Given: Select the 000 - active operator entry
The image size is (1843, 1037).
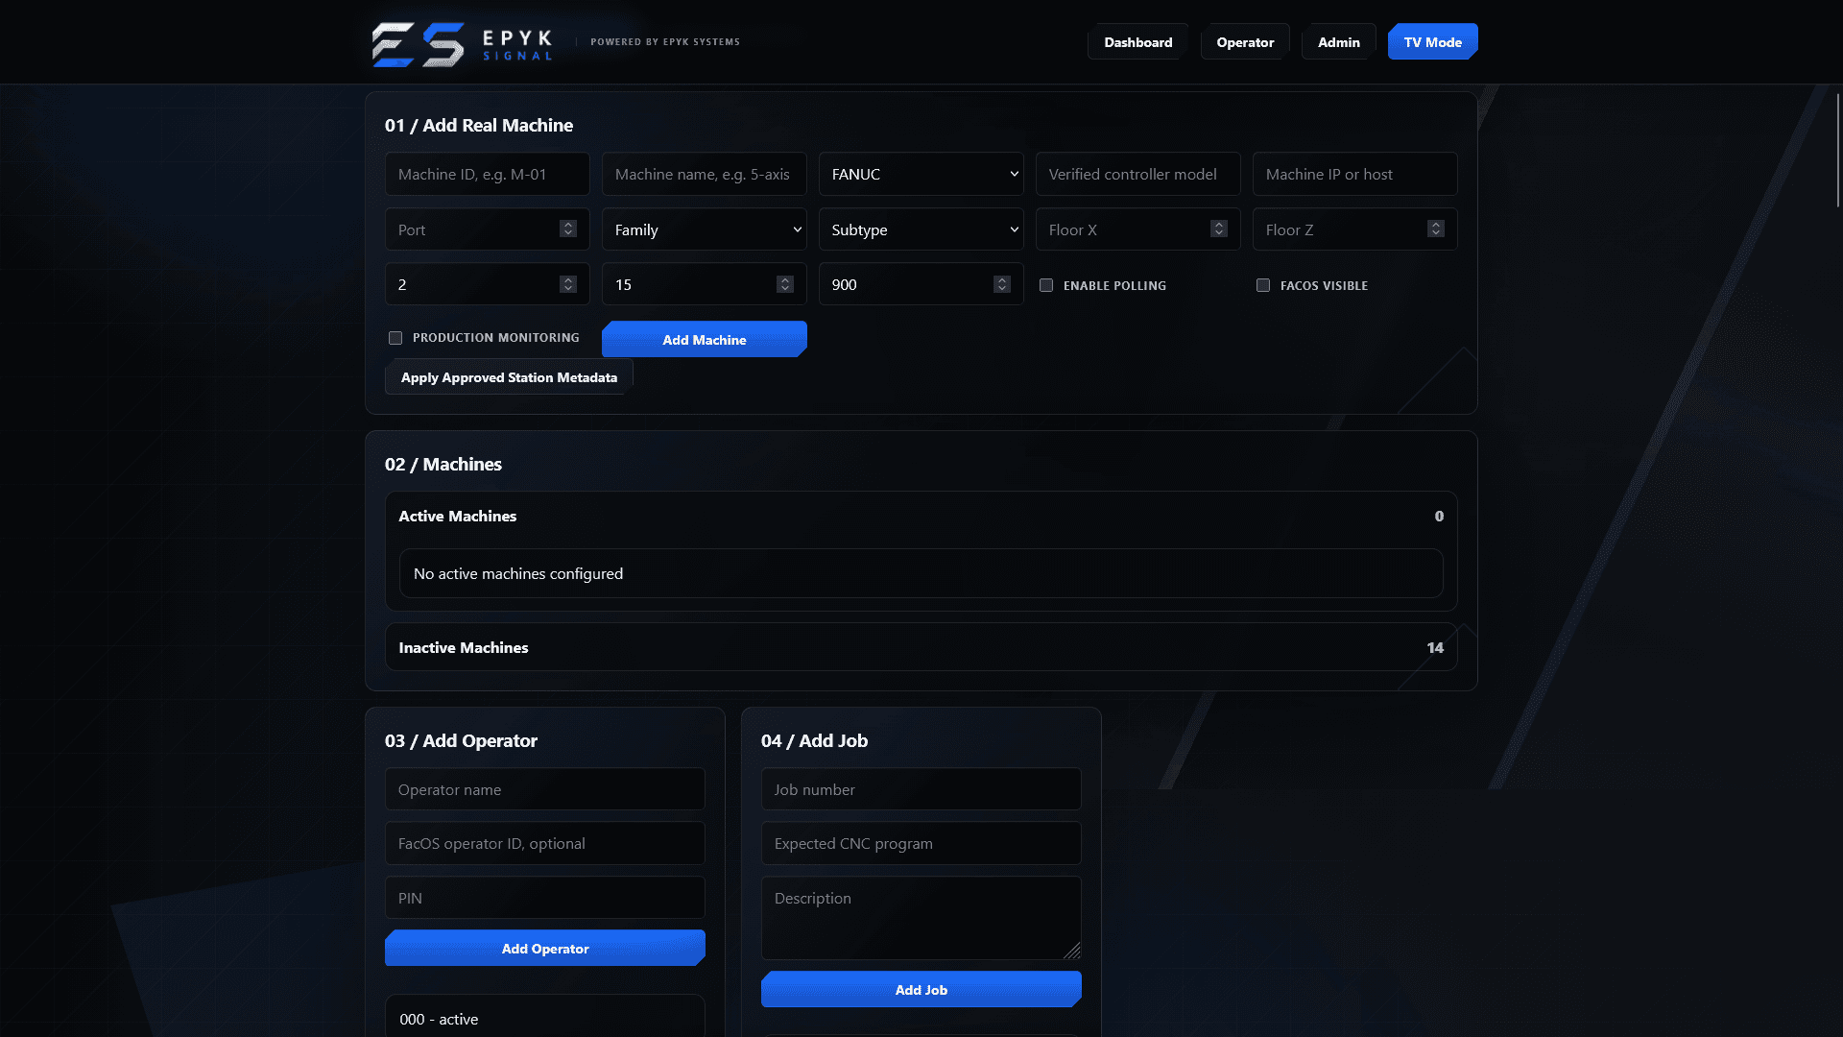Looking at the screenshot, I should (x=545, y=1018).
